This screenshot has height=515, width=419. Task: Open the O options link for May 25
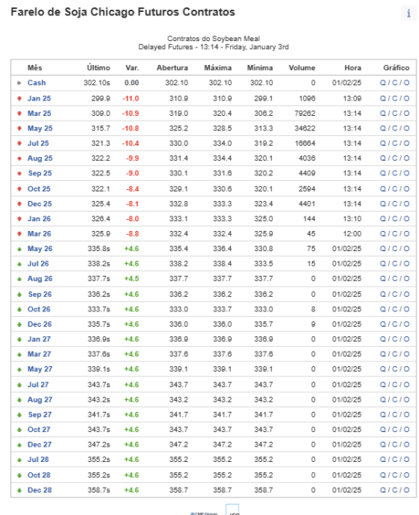[x=406, y=129]
